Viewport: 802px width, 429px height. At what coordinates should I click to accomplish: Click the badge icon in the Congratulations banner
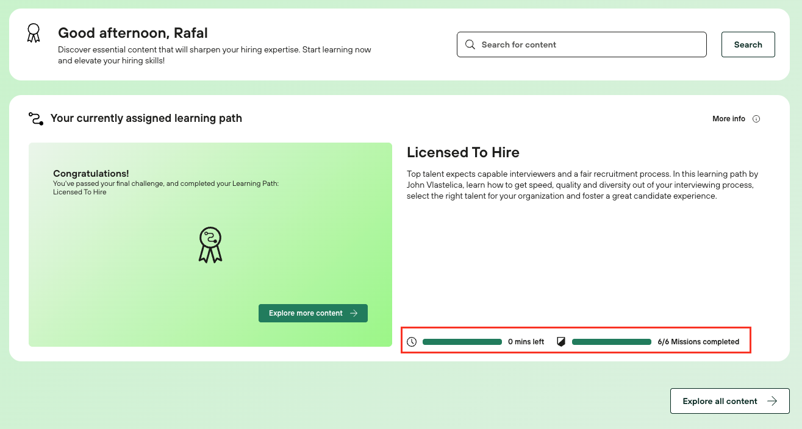pyautogui.click(x=210, y=245)
